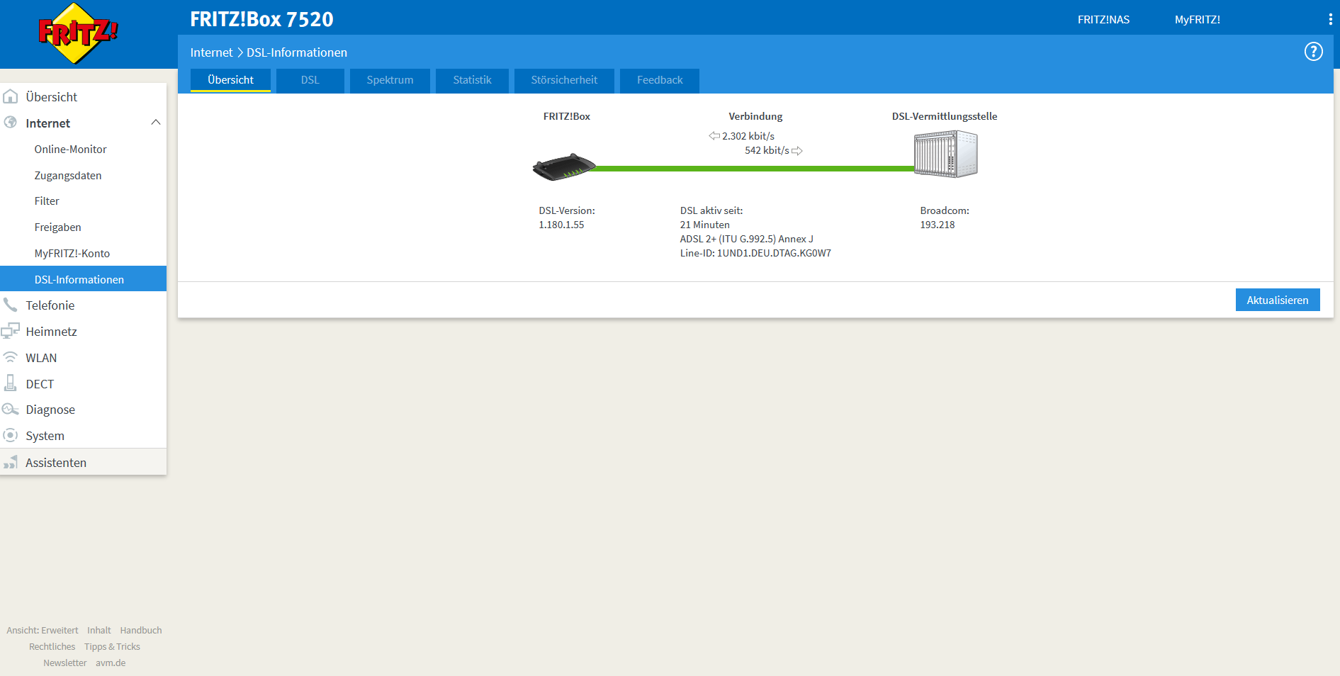Open Tipps & Tricks footer link

112,647
